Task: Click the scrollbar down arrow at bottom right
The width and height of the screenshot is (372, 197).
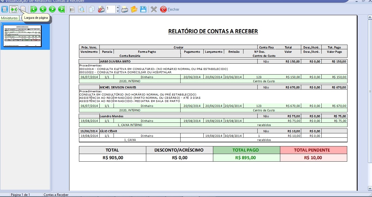Action: [x=370, y=189]
